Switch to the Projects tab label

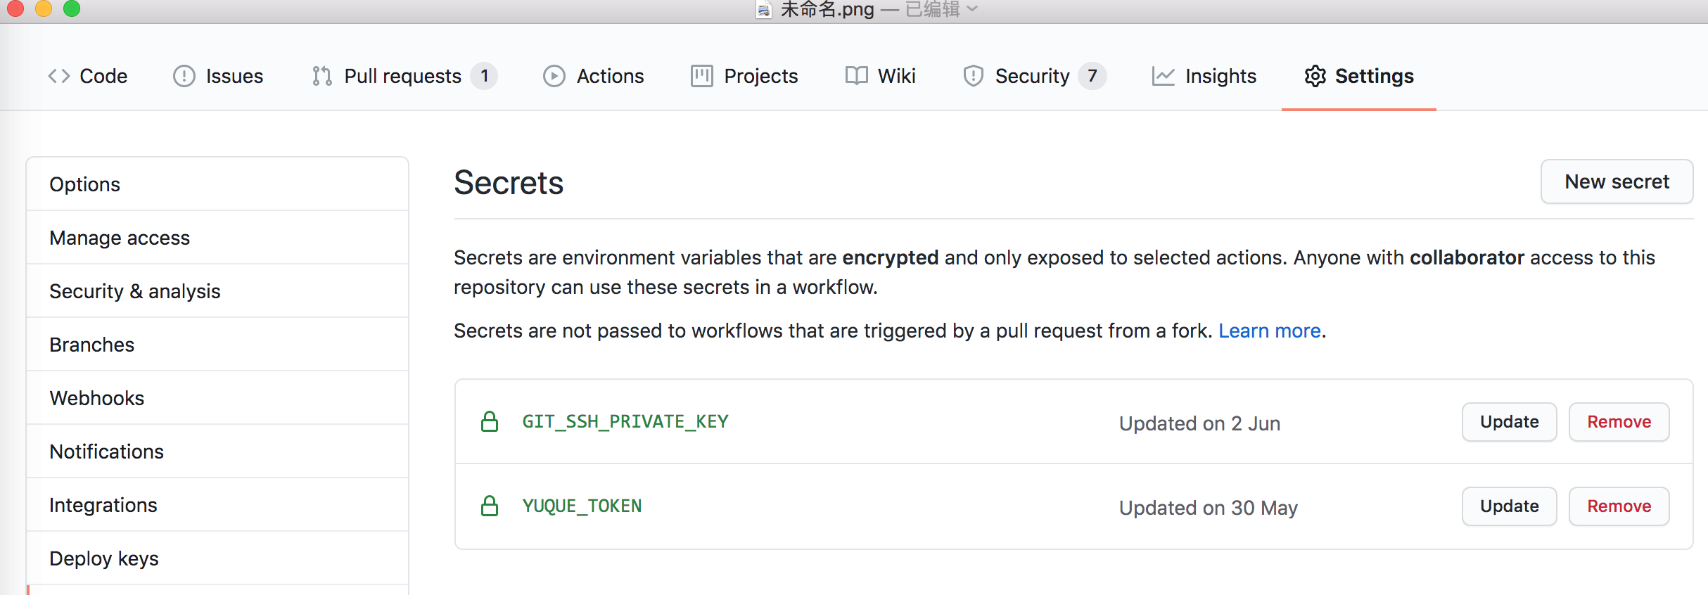(761, 76)
